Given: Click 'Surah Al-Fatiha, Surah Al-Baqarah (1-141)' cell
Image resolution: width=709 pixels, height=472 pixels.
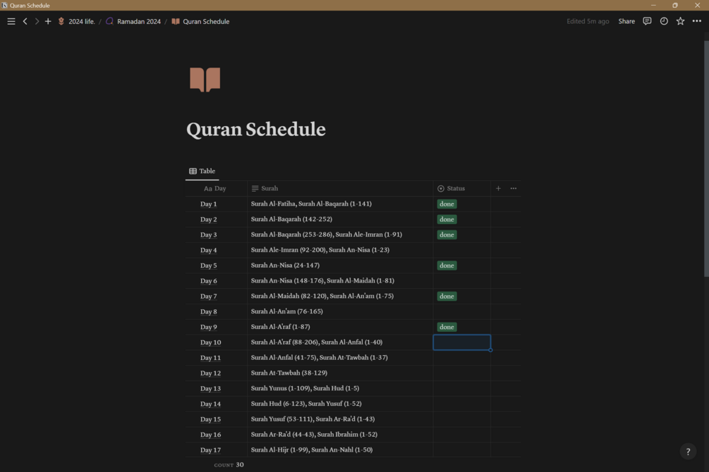Looking at the screenshot, I should [x=340, y=204].
